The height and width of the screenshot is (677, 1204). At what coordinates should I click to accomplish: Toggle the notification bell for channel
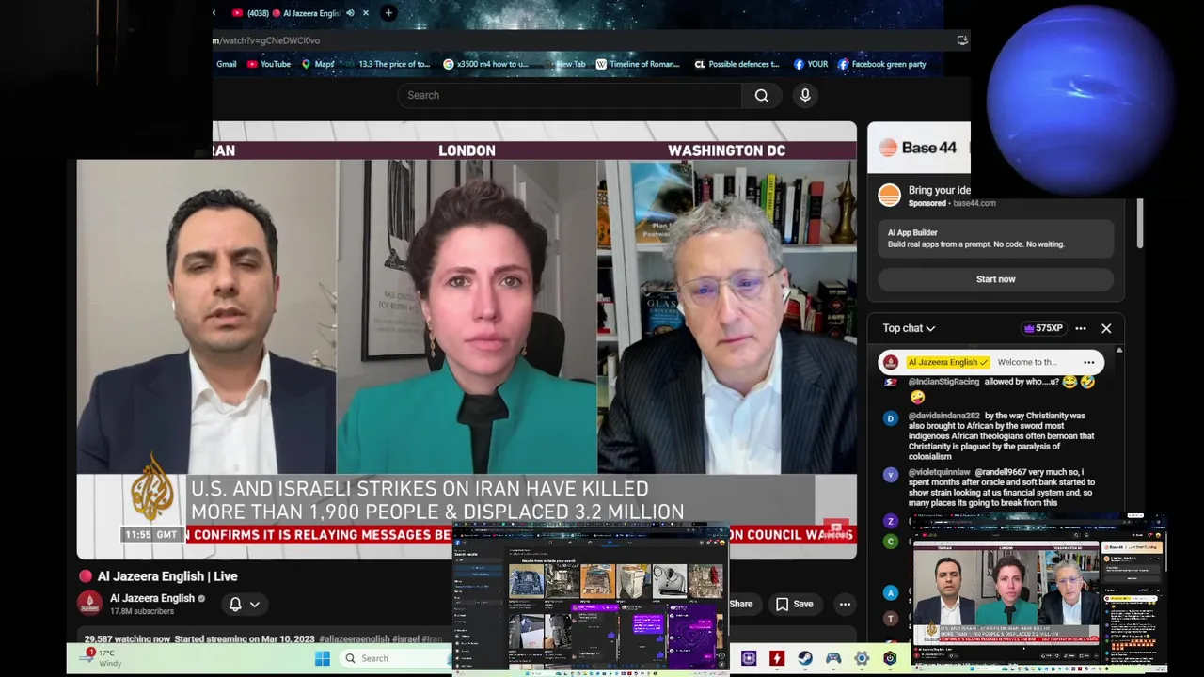(x=235, y=605)
